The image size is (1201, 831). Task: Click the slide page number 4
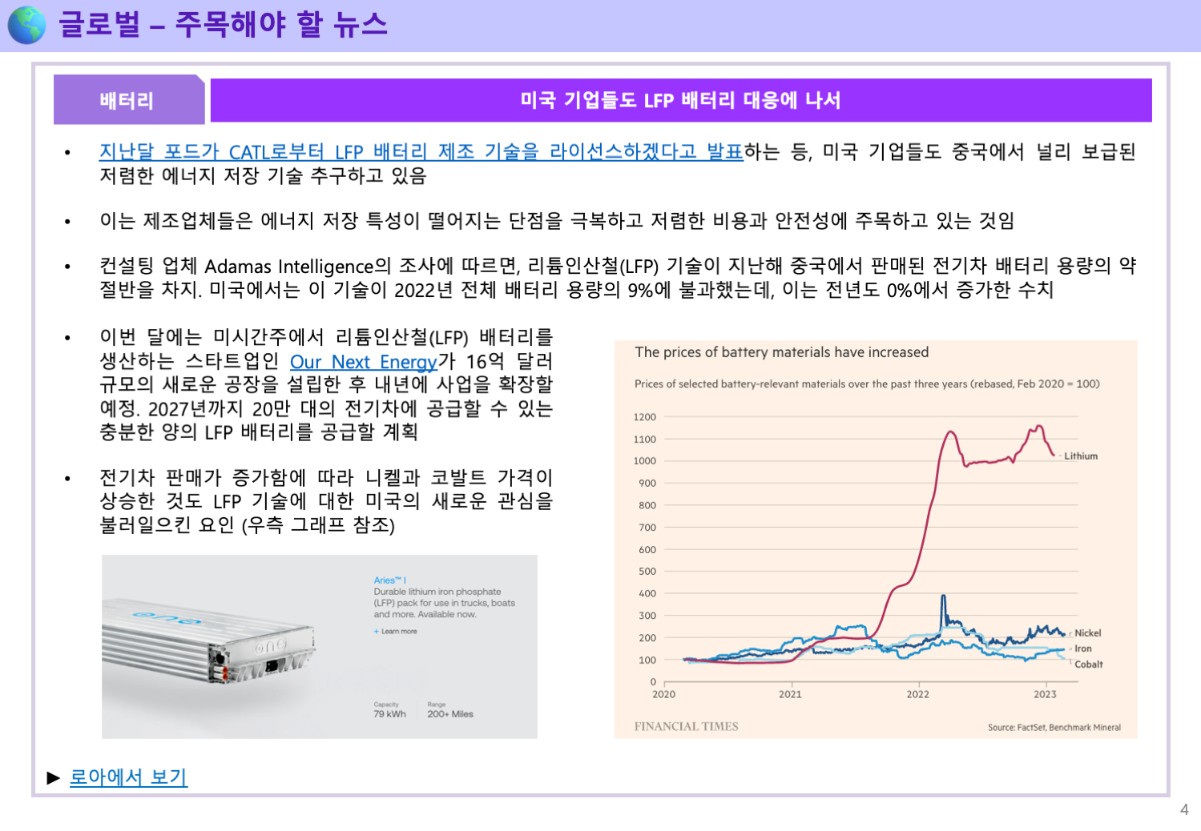pyautogui.click(x=1183, y=809)
